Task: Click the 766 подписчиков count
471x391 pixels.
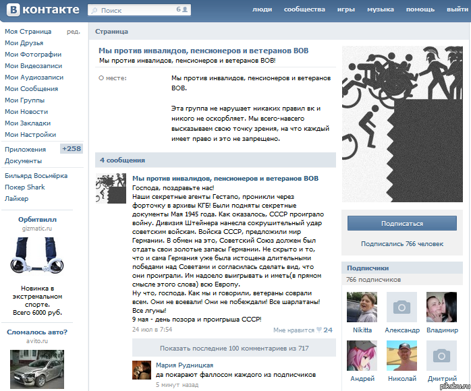Action: point(373,279)
